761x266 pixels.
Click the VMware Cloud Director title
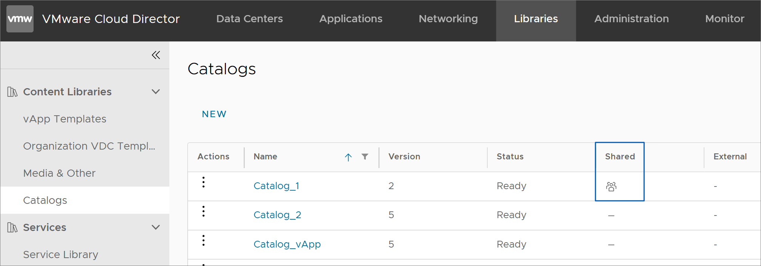coord(111,19)
